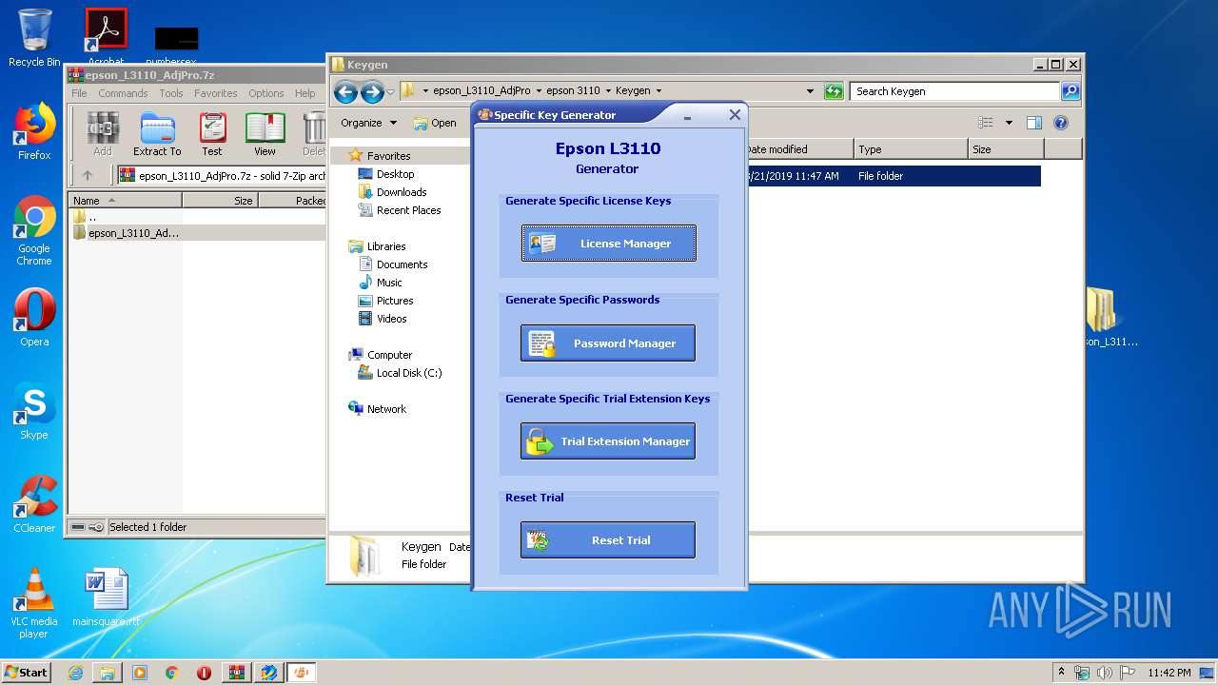Open the License Manager
Image resolution: width=1218 pixels, height=685 pixels.
(608, 243)
